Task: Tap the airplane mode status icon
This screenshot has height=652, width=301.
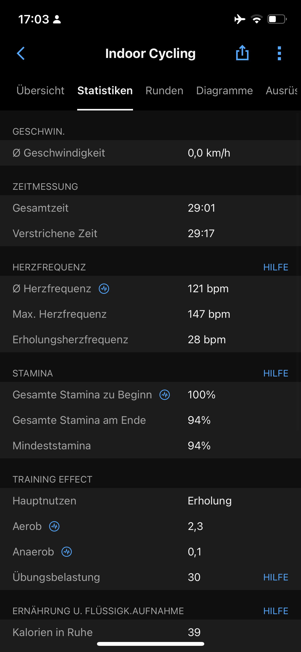Action: [240, 19]
